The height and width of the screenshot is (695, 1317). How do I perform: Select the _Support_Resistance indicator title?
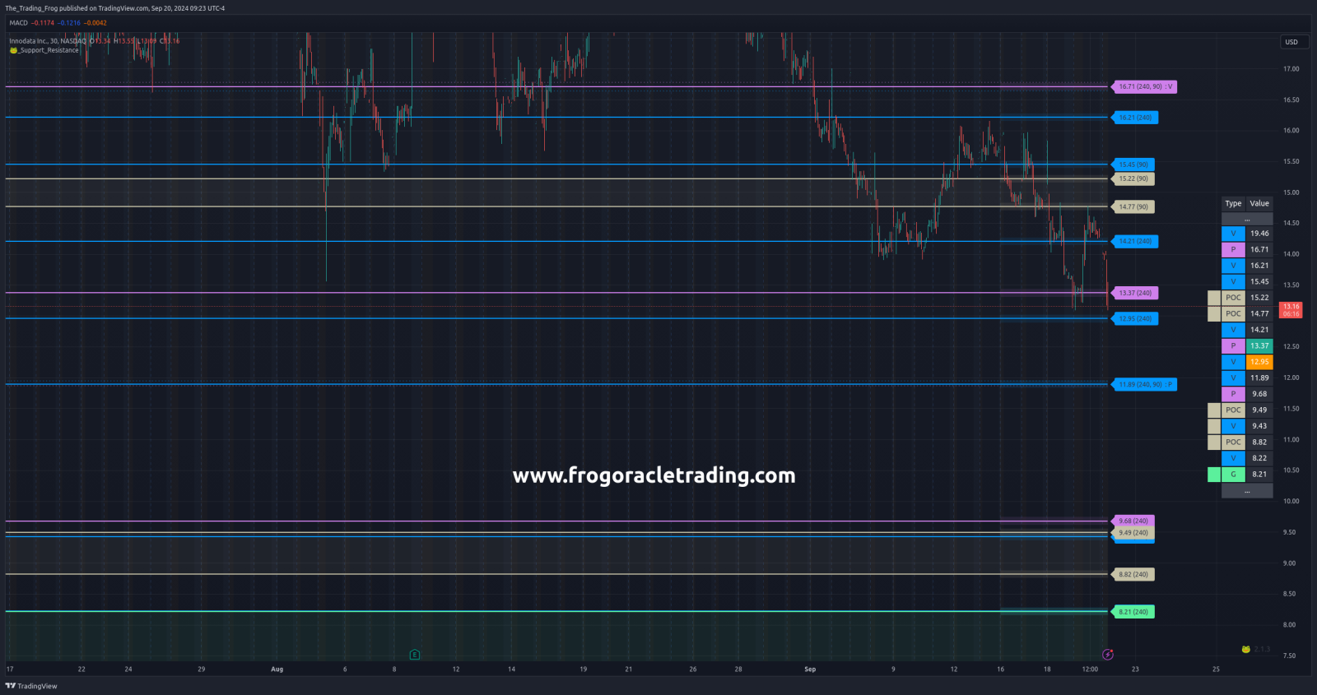[49, 50]
